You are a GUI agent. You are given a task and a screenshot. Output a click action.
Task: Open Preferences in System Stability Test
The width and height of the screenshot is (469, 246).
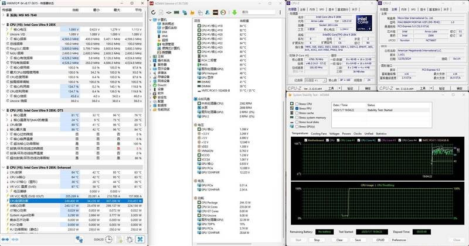pos(399,240)
